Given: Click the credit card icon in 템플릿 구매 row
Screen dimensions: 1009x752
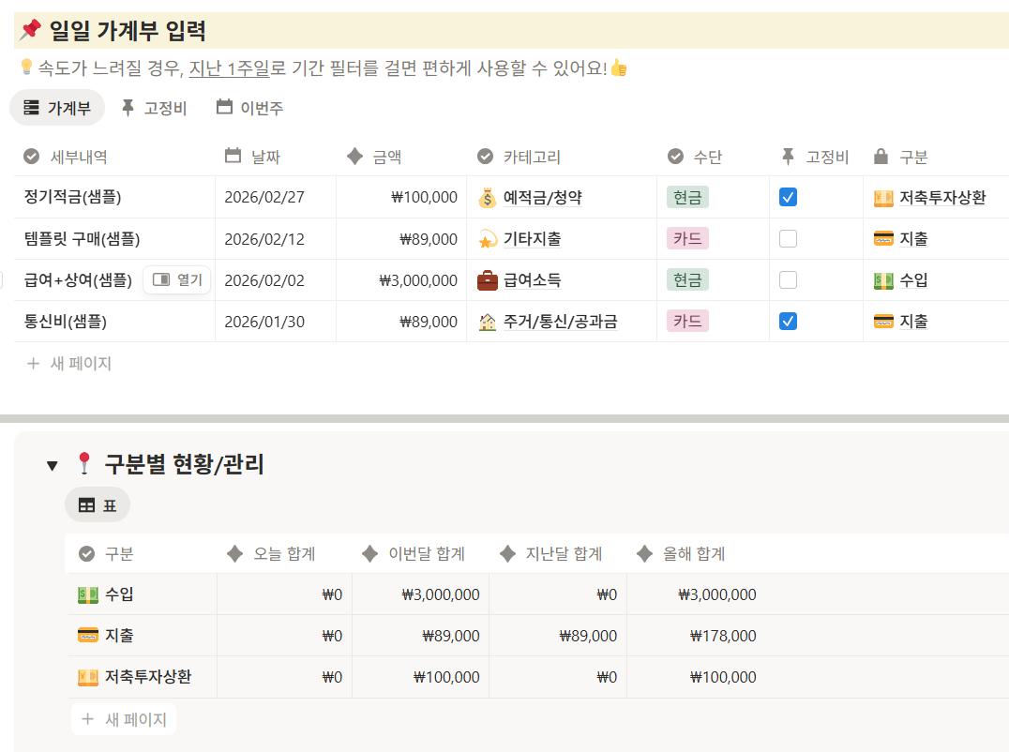Looking at the screenshot, I should tap(883, 239).
